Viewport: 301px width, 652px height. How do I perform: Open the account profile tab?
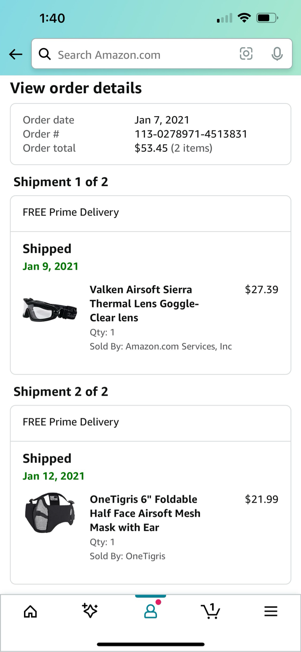(x=150, y=611)
